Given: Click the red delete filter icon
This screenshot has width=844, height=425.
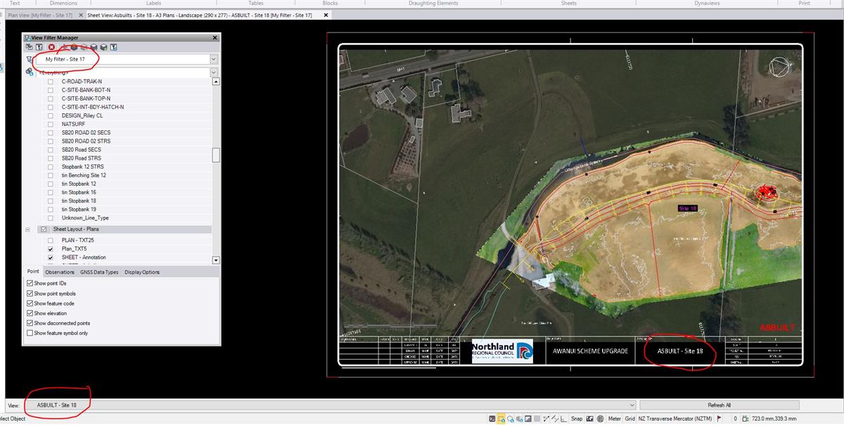Looking at the screenshot, I should click(51, 47).
